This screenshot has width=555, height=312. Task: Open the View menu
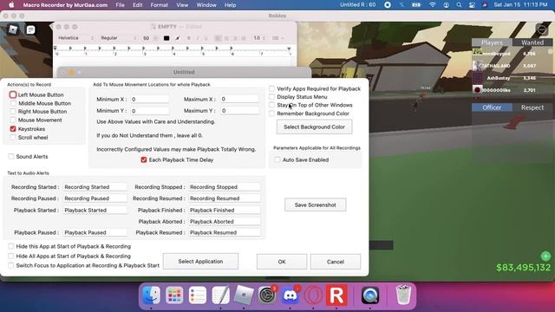tap(182, 5)
